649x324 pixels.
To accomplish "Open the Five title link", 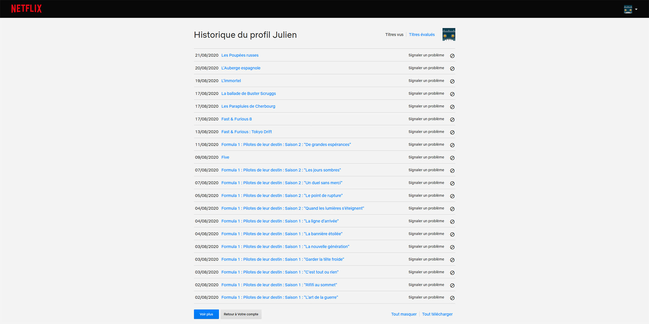I will coord(225,157).
